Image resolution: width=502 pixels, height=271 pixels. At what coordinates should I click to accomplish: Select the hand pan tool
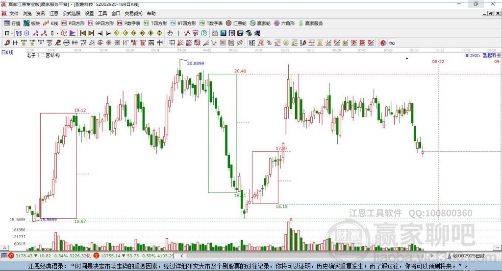tap(170, 33)
